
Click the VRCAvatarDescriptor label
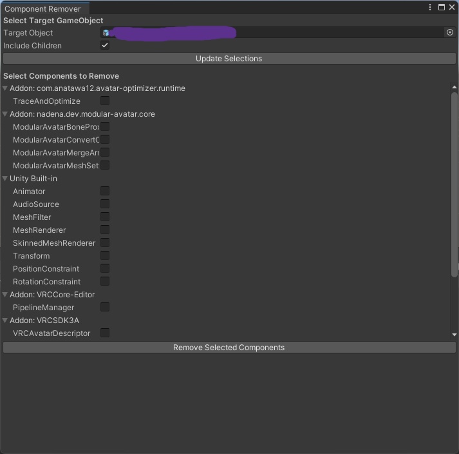(x=52, y=333)
